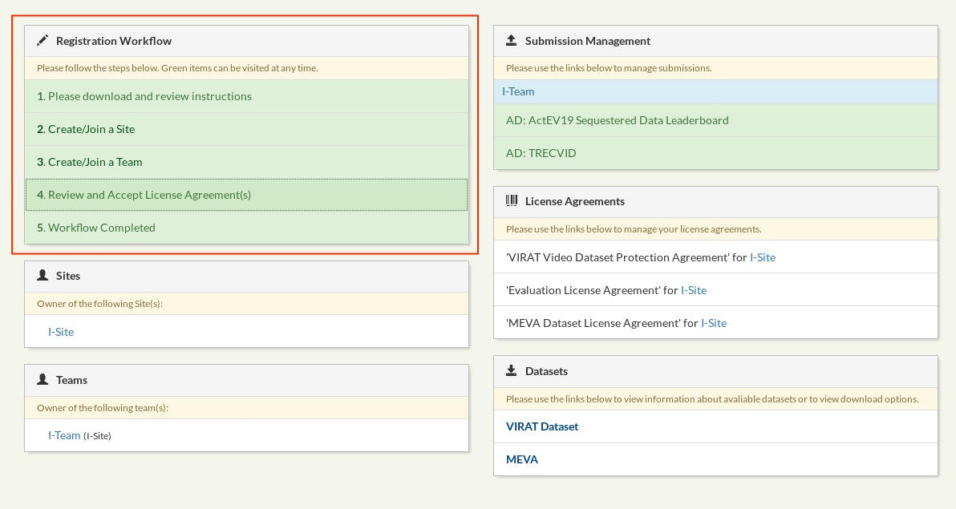Open the I-Team submission management link
The image size is (956, 509).
click(518, 91)
